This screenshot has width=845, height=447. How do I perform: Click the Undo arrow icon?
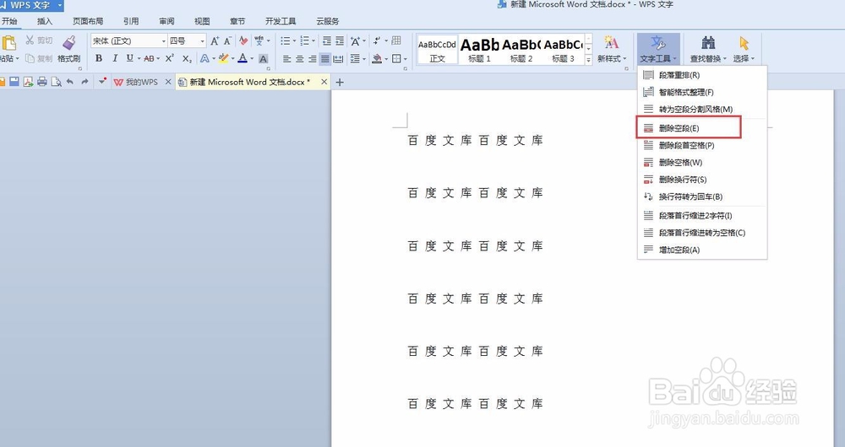tap(69, 82)
